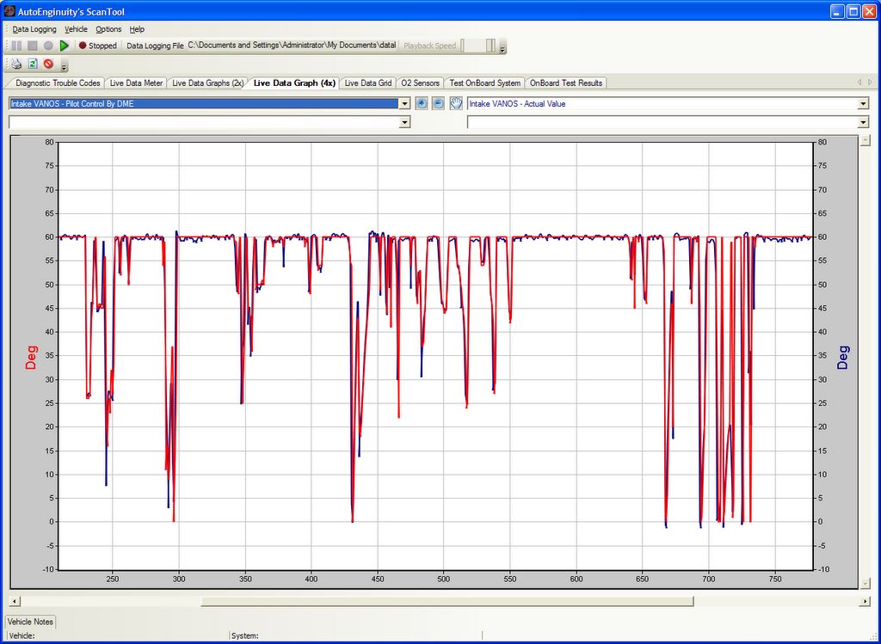Click the tab strip scroll left arrow
The height and width of the screenshot is (644, 881).
859,83
